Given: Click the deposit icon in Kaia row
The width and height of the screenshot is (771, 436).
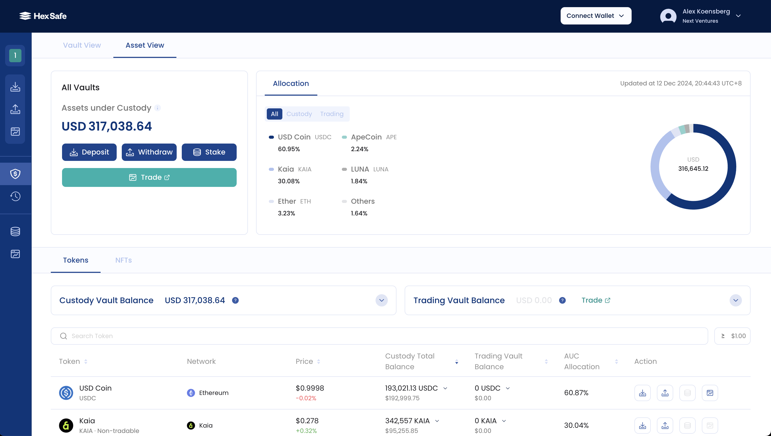Looking at the screenshot, I should point(642,426).
